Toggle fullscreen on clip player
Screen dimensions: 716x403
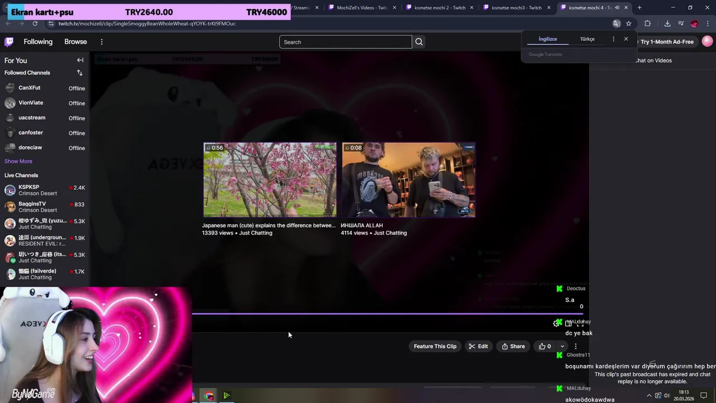pos(580,324)
